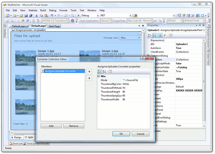Screen dimensions: 215x154
Task: Open the active files list dropdown arrow
Action: tap(139, 26)
